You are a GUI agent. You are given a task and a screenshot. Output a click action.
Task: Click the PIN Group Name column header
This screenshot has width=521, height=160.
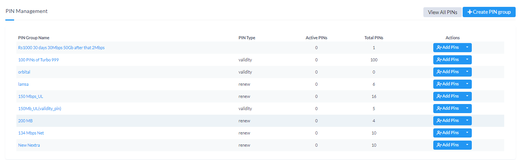[34, 38]
